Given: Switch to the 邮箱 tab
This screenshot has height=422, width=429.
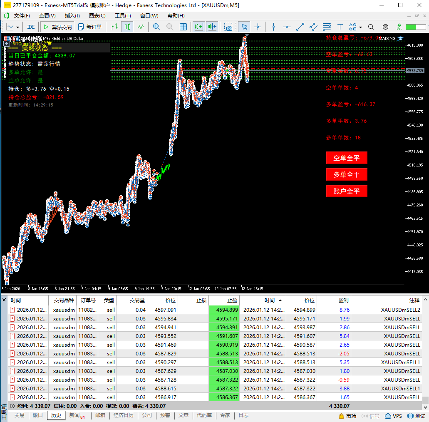Looking at the screenshot, I should point(100,415).
